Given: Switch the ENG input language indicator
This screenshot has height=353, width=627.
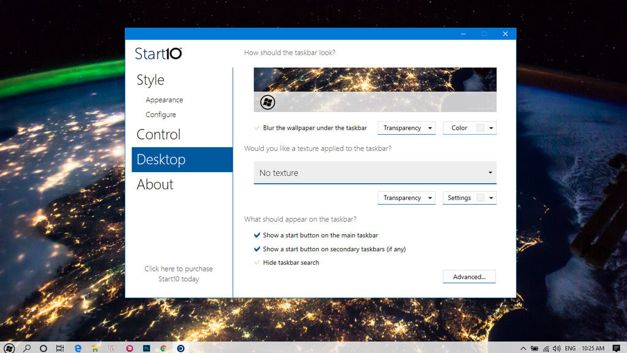Looking at the screenshot, I should click(x=570, y=348).
